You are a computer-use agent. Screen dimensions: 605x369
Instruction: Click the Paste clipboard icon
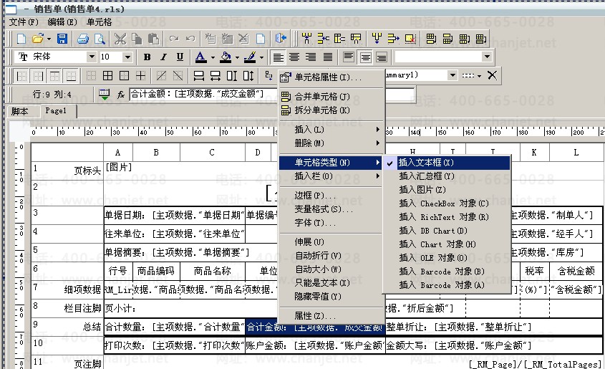(x=153, y=38)
